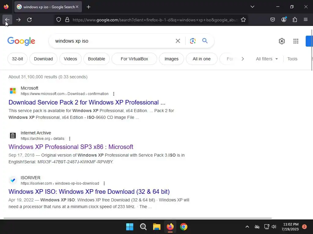Click the page vertical scrollbar
The height and width of the screenshot is (234, 313).
click(x=312, y=50)
